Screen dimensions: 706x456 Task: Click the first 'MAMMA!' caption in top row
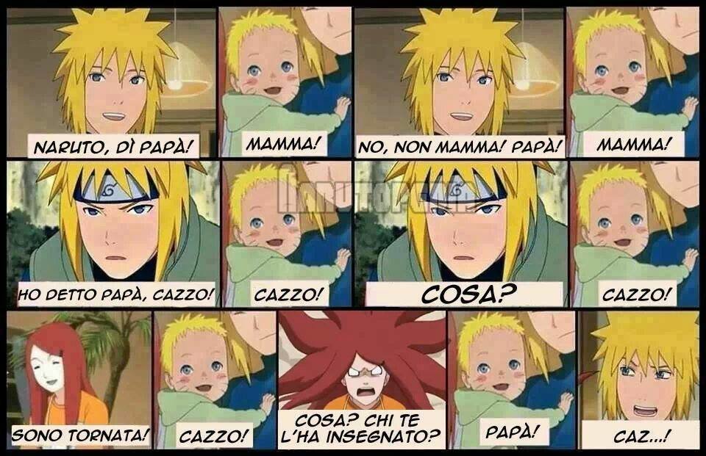[284, 143]
